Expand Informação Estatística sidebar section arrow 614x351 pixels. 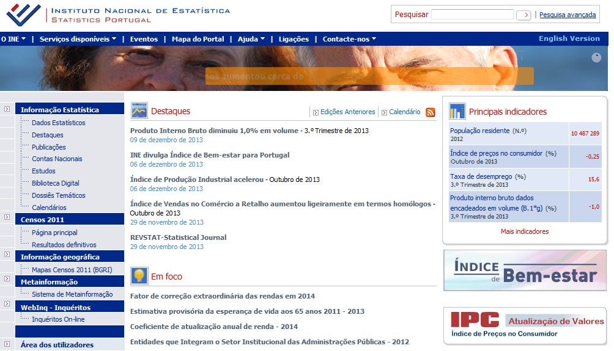point(7,109)
